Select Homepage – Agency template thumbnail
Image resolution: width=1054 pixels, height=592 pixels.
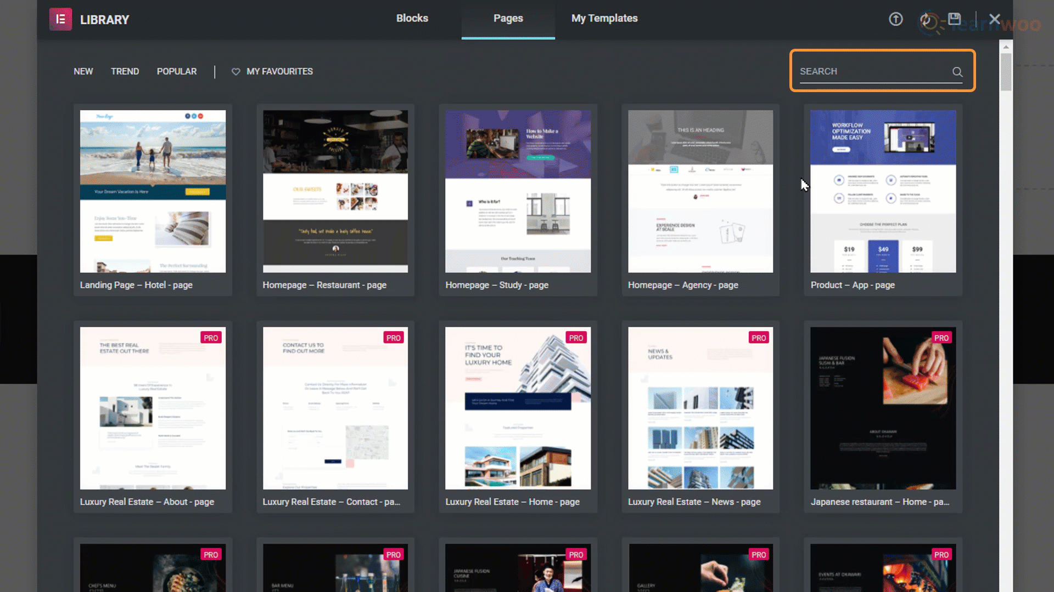tap(700, 191)
